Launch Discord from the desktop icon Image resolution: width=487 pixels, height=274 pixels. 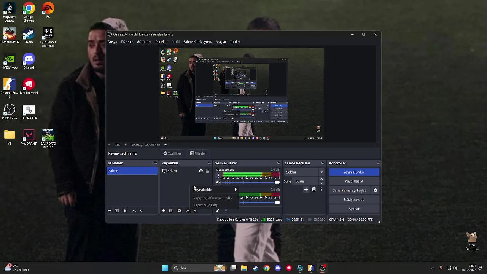click(x=29, y=61)
